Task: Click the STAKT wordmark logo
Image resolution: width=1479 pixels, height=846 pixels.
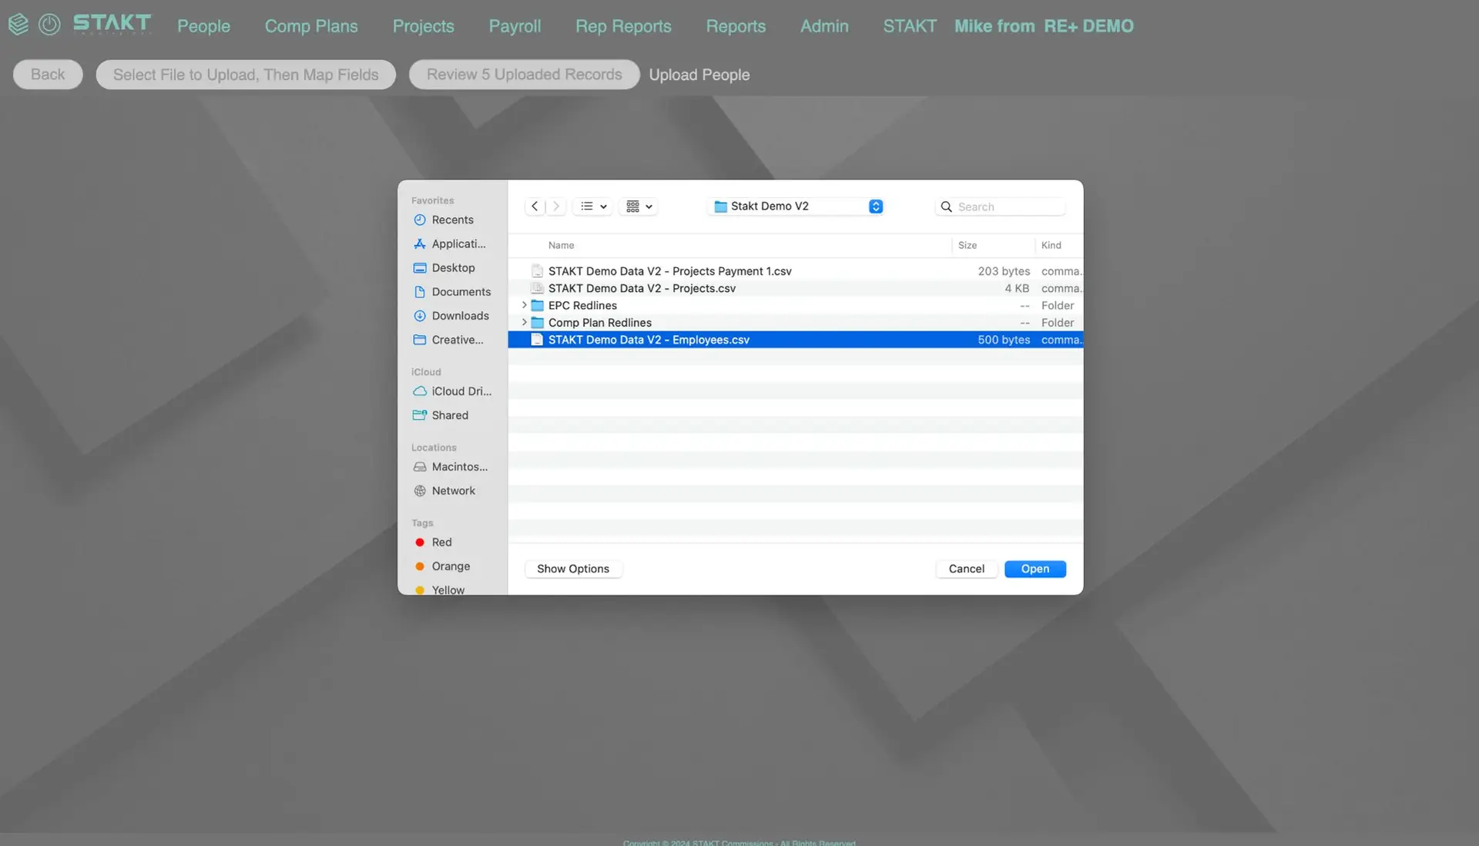Action: [112, 24]
